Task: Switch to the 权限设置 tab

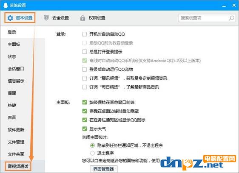Action: [93, 18]
